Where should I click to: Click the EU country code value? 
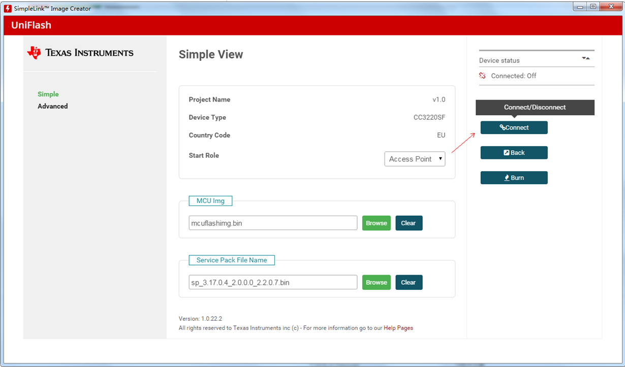441,135
